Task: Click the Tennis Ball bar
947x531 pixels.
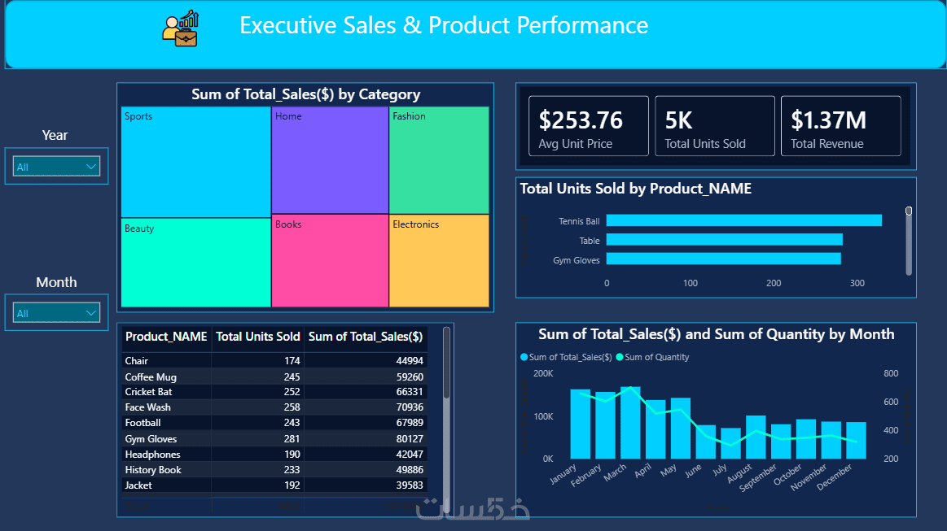Action: tap(743, 221)
